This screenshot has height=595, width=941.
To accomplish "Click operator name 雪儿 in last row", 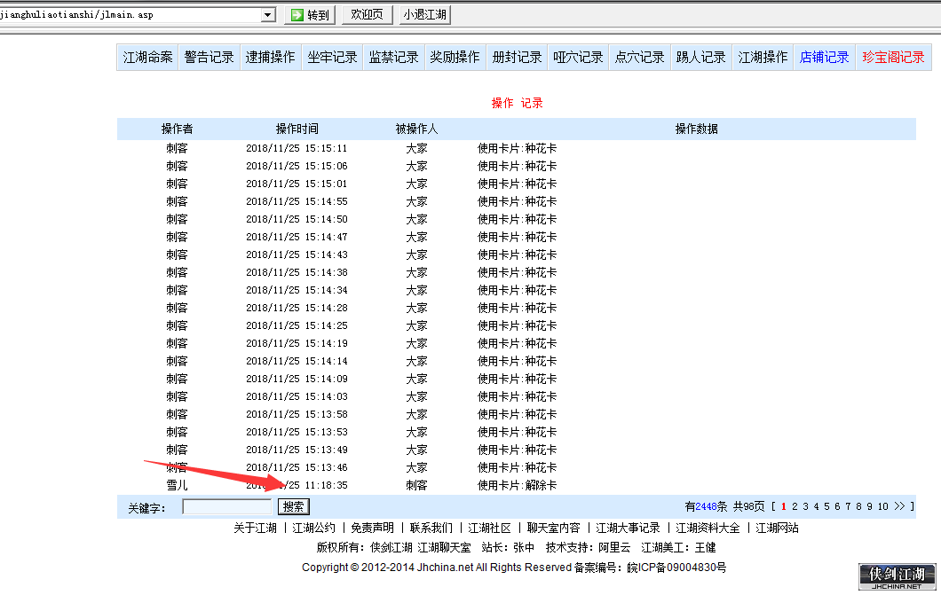I will (x=177, y=485).
